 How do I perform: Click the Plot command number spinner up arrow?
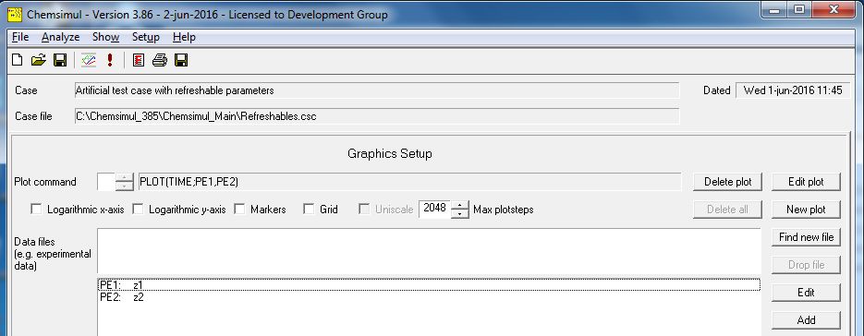pos(125,177)
